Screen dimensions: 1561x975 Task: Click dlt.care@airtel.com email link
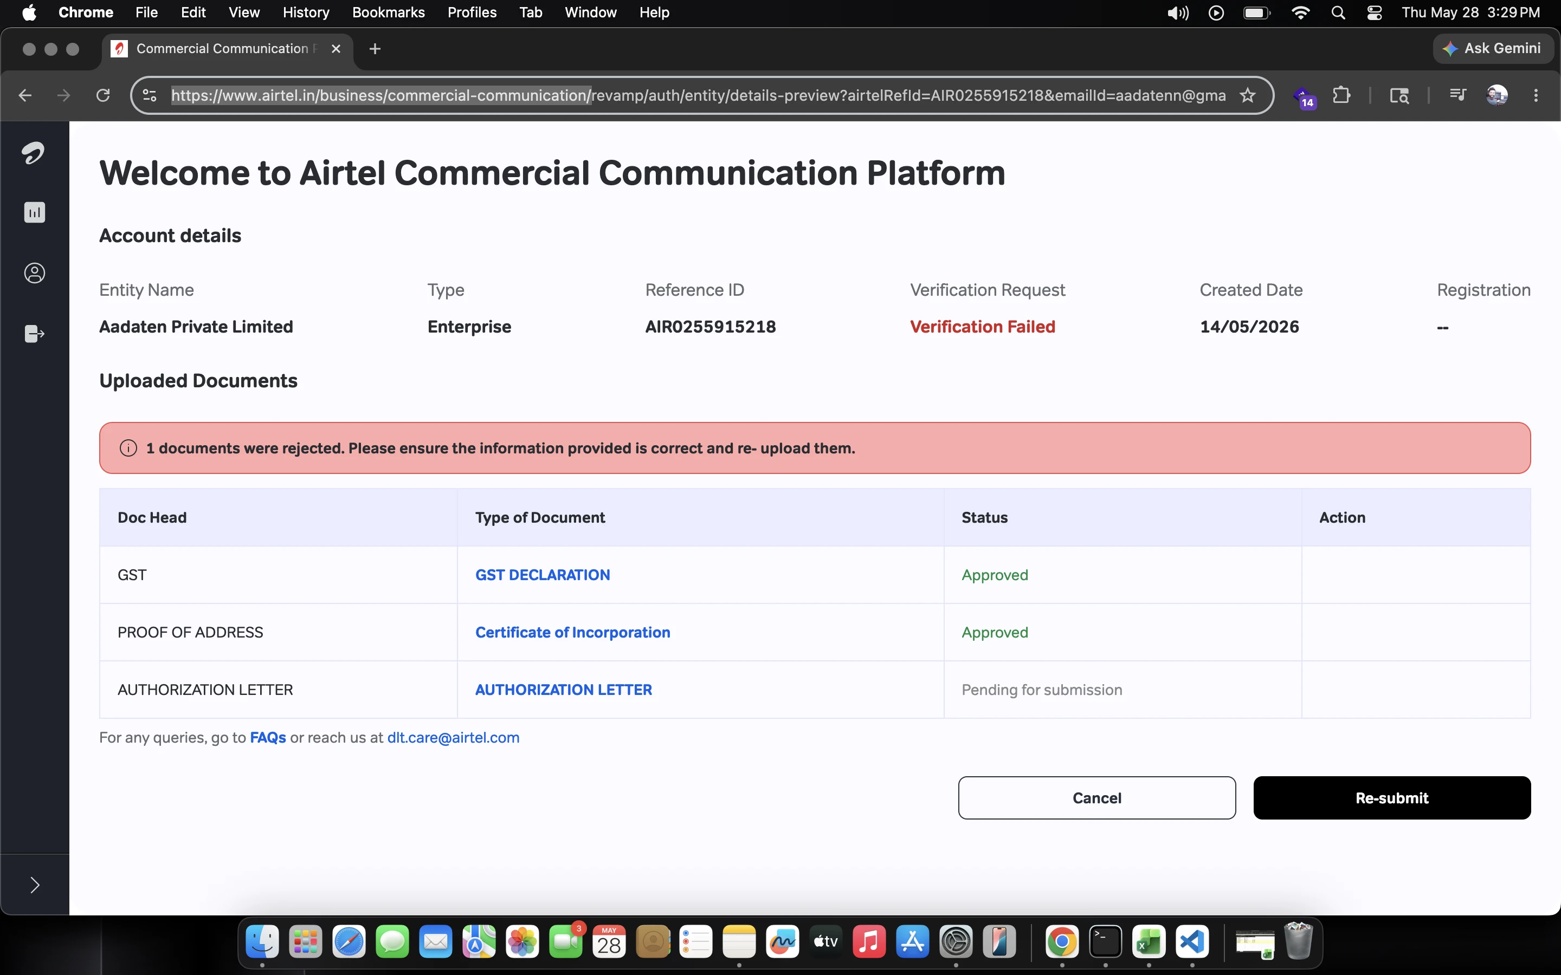click(x=453, y=737)
